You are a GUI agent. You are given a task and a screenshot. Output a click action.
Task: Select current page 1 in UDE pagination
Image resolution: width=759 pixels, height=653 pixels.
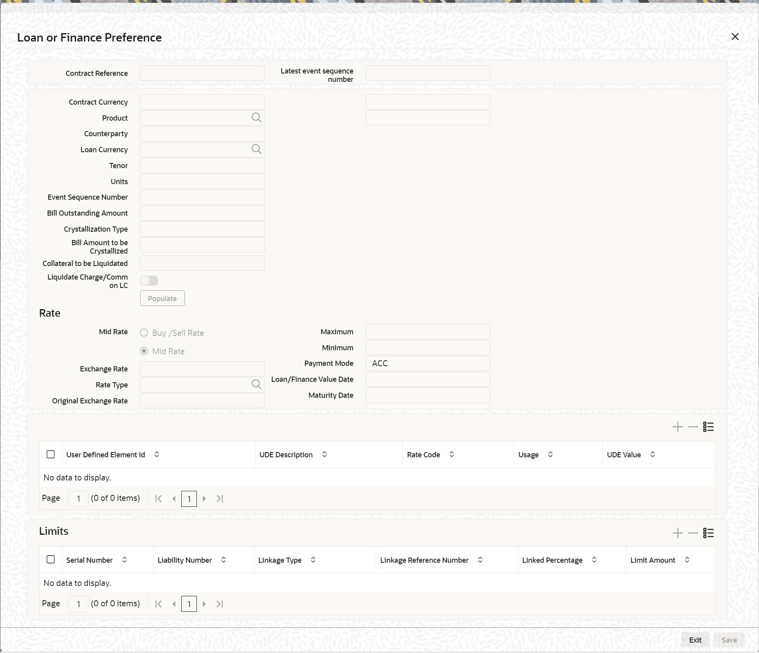pos(189,498)
